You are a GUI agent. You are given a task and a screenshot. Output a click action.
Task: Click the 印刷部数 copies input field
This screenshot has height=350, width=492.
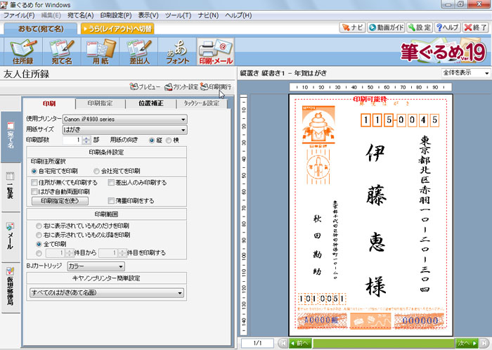[x=72, y=140]
